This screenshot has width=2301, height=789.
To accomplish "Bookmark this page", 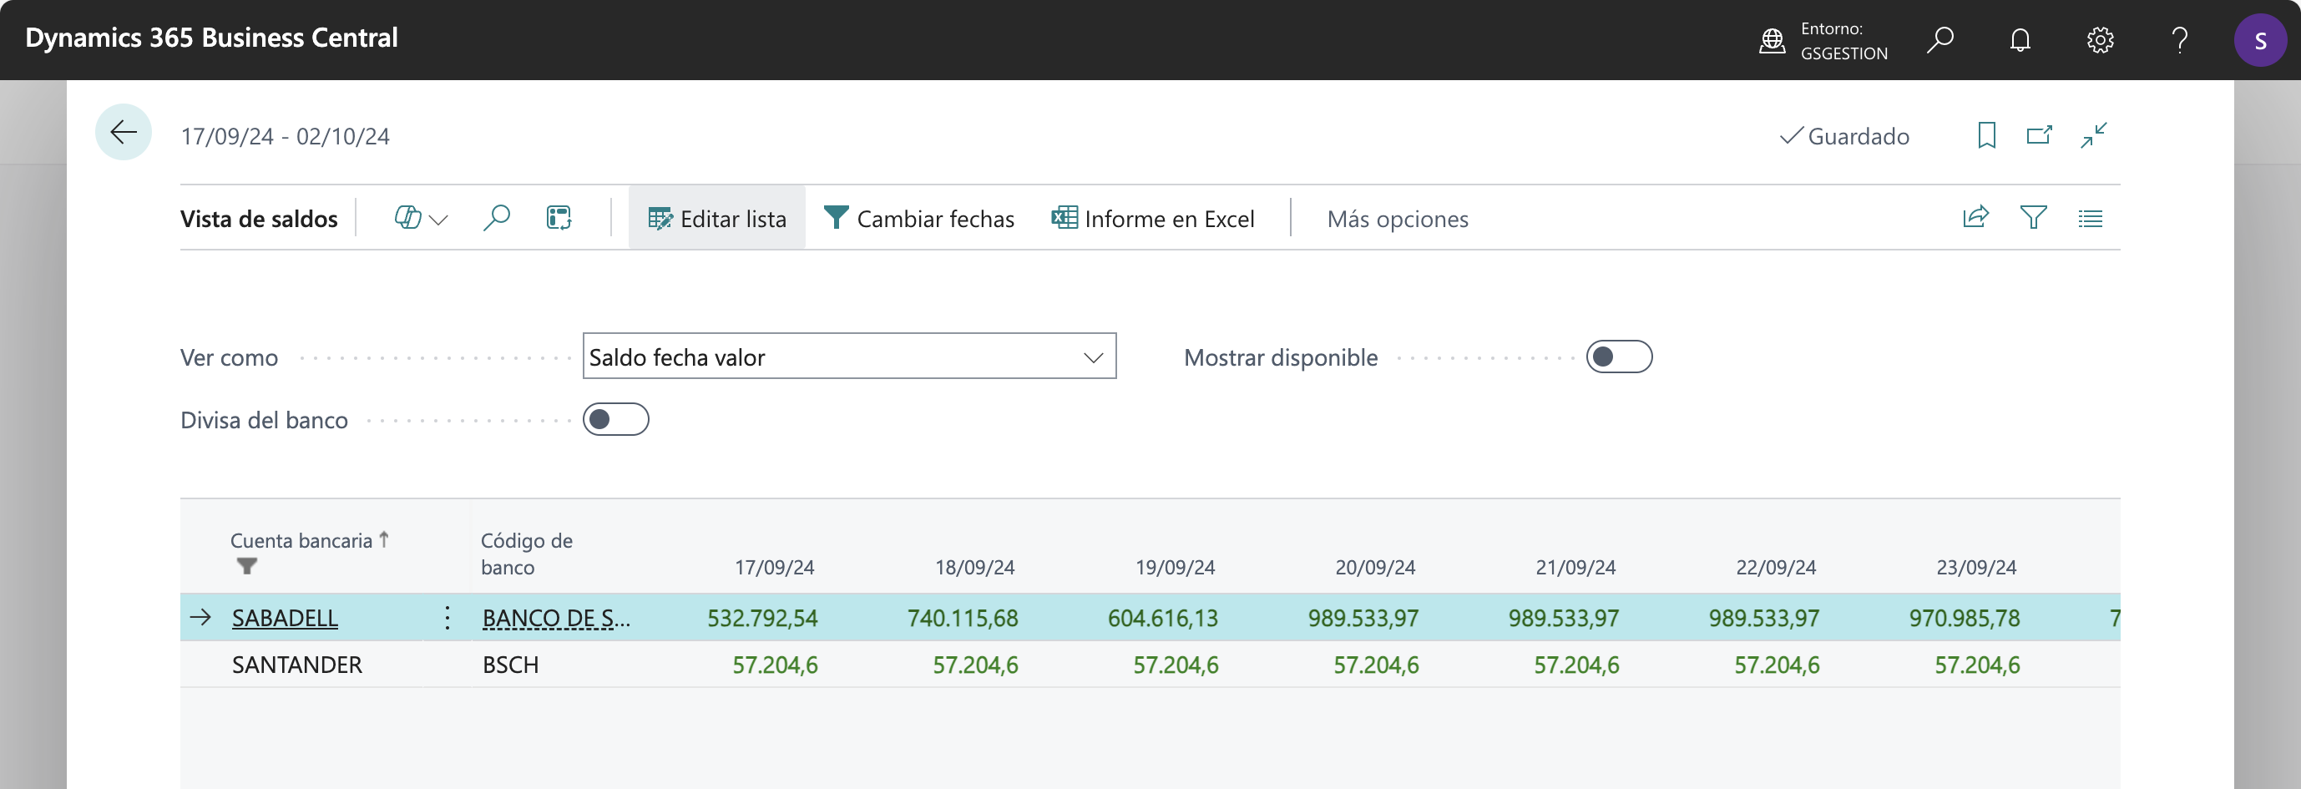I will pyautogui.click(x=1986, y=136).
